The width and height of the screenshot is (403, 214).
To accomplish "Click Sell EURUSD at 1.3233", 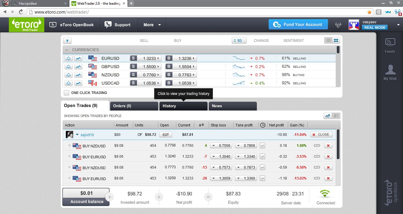I will click(x=146, y=58).
